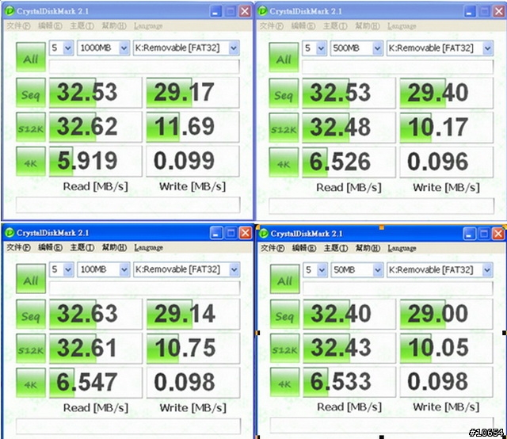Run all tests in the 100MB window

31,279
